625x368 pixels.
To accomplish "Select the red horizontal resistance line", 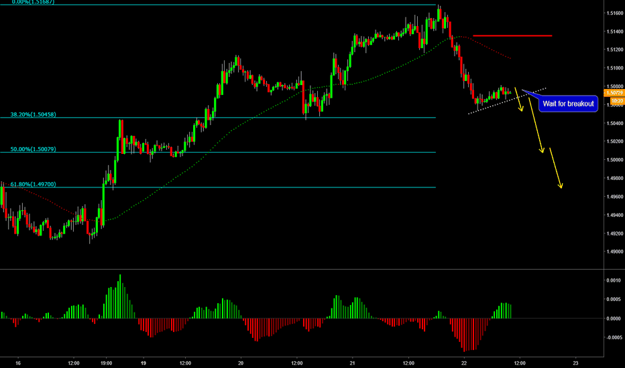I will [x=512, y=36].
